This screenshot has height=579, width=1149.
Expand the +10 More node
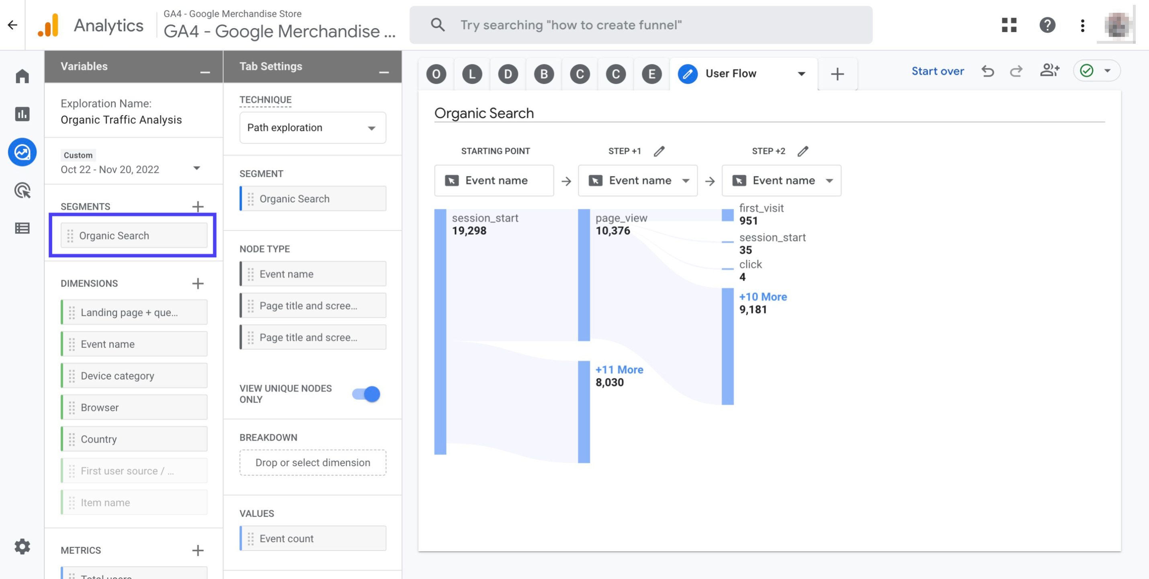[763, 297]
